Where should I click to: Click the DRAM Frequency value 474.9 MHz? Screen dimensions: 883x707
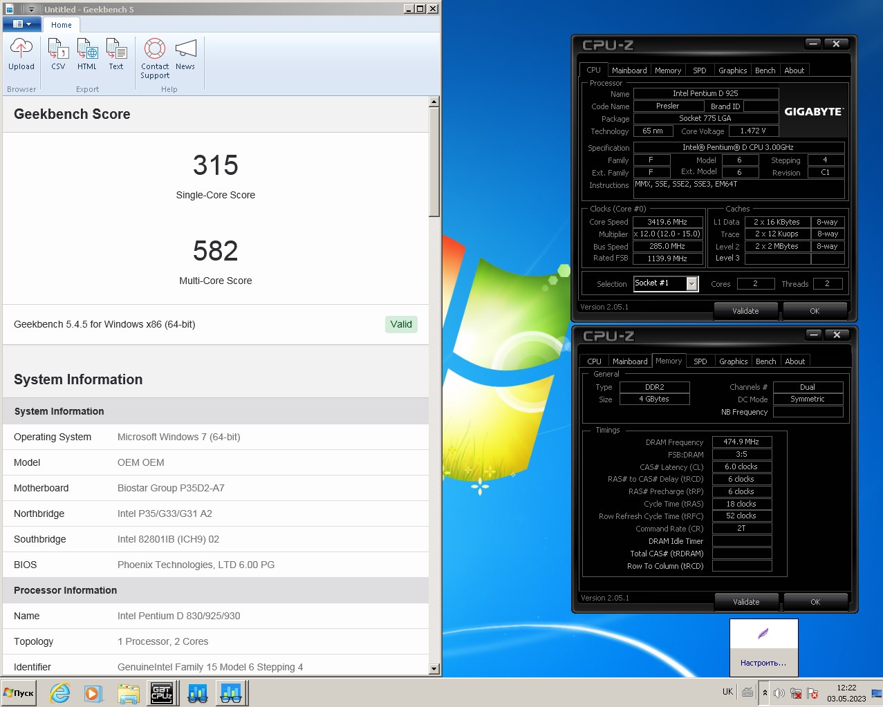(x=741, y=442)
